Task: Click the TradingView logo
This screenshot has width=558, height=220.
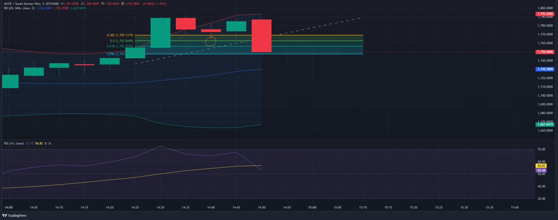Action: point(14,216)
